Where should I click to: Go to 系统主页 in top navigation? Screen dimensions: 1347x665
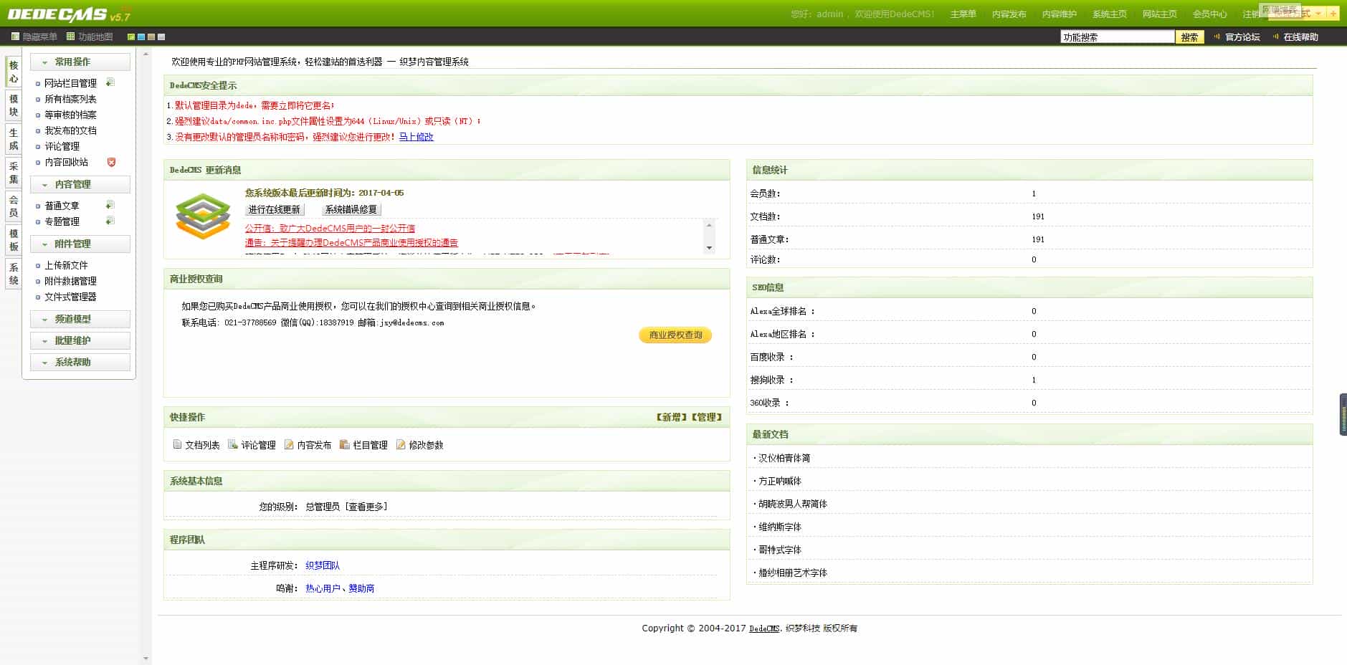[x=1109, y=14]
